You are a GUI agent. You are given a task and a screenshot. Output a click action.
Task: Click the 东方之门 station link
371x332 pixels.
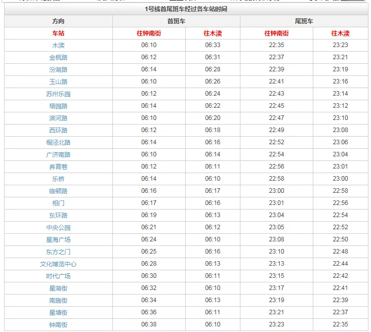[x=58, y=252]
